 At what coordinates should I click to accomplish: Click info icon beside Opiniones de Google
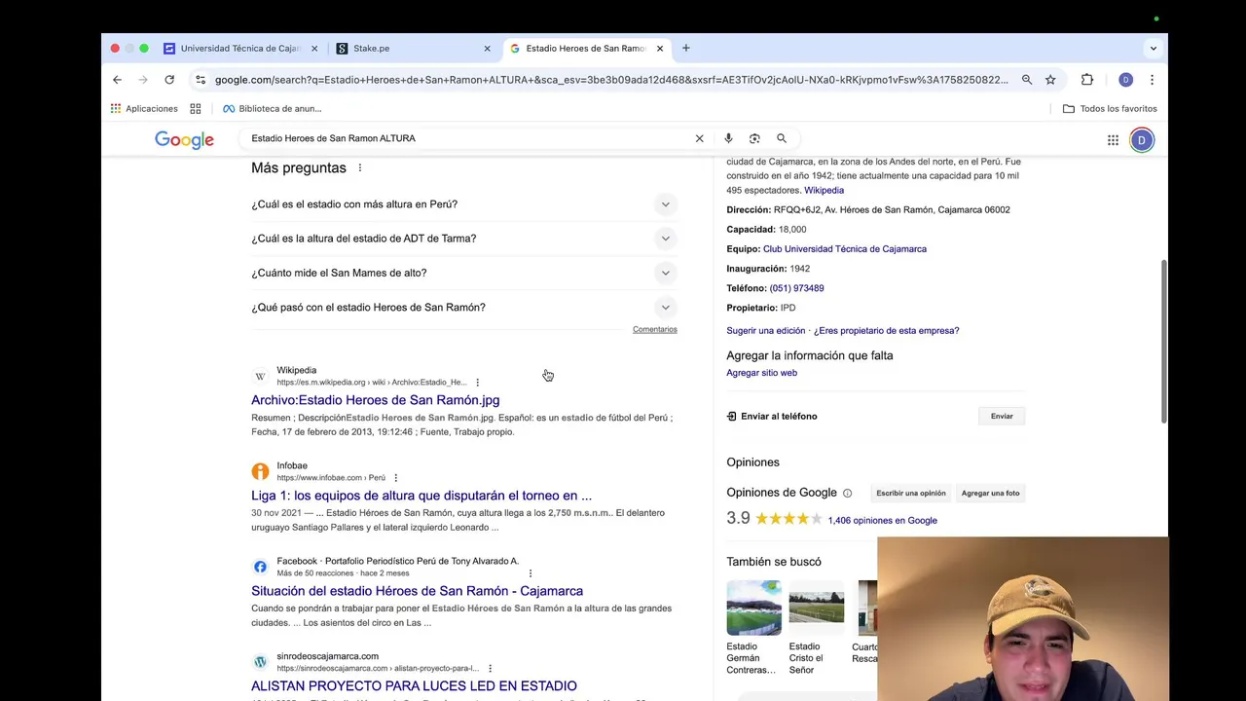tap(847, 494)
